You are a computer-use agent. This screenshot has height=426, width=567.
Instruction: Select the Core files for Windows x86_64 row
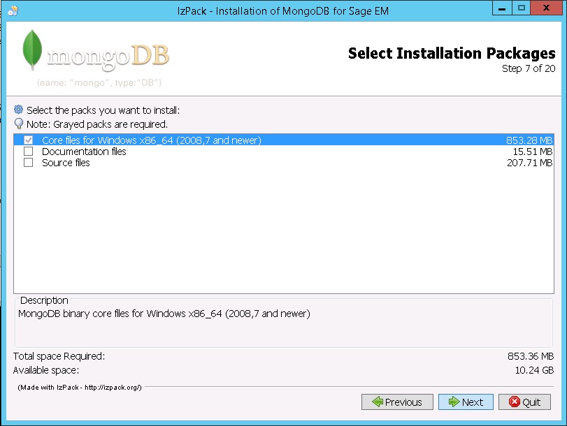(x=284, y=140)
